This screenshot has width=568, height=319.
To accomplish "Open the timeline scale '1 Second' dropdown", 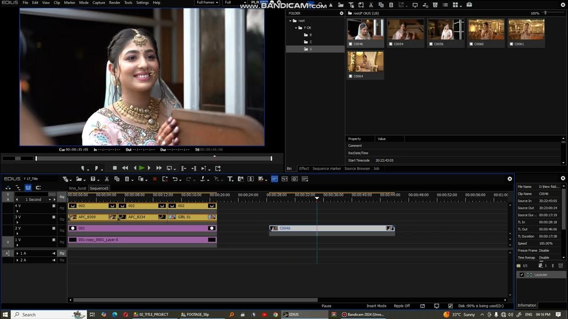I will click(49, 200).
